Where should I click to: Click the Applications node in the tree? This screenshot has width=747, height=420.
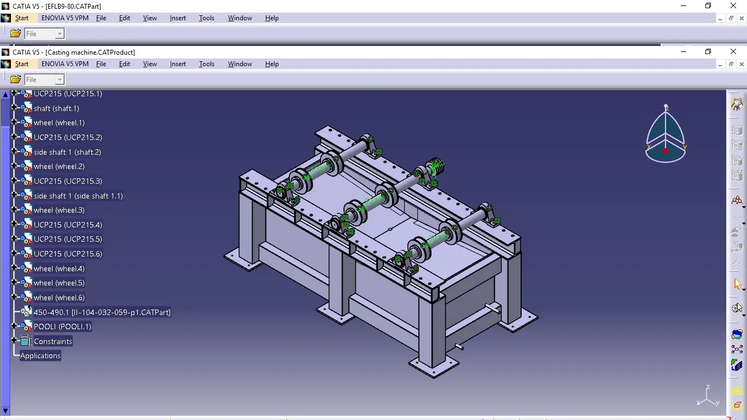40,355
